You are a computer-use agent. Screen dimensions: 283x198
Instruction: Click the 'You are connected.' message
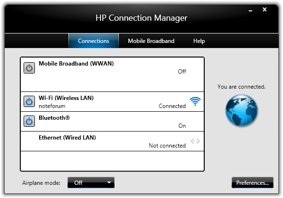click(241, 87)
